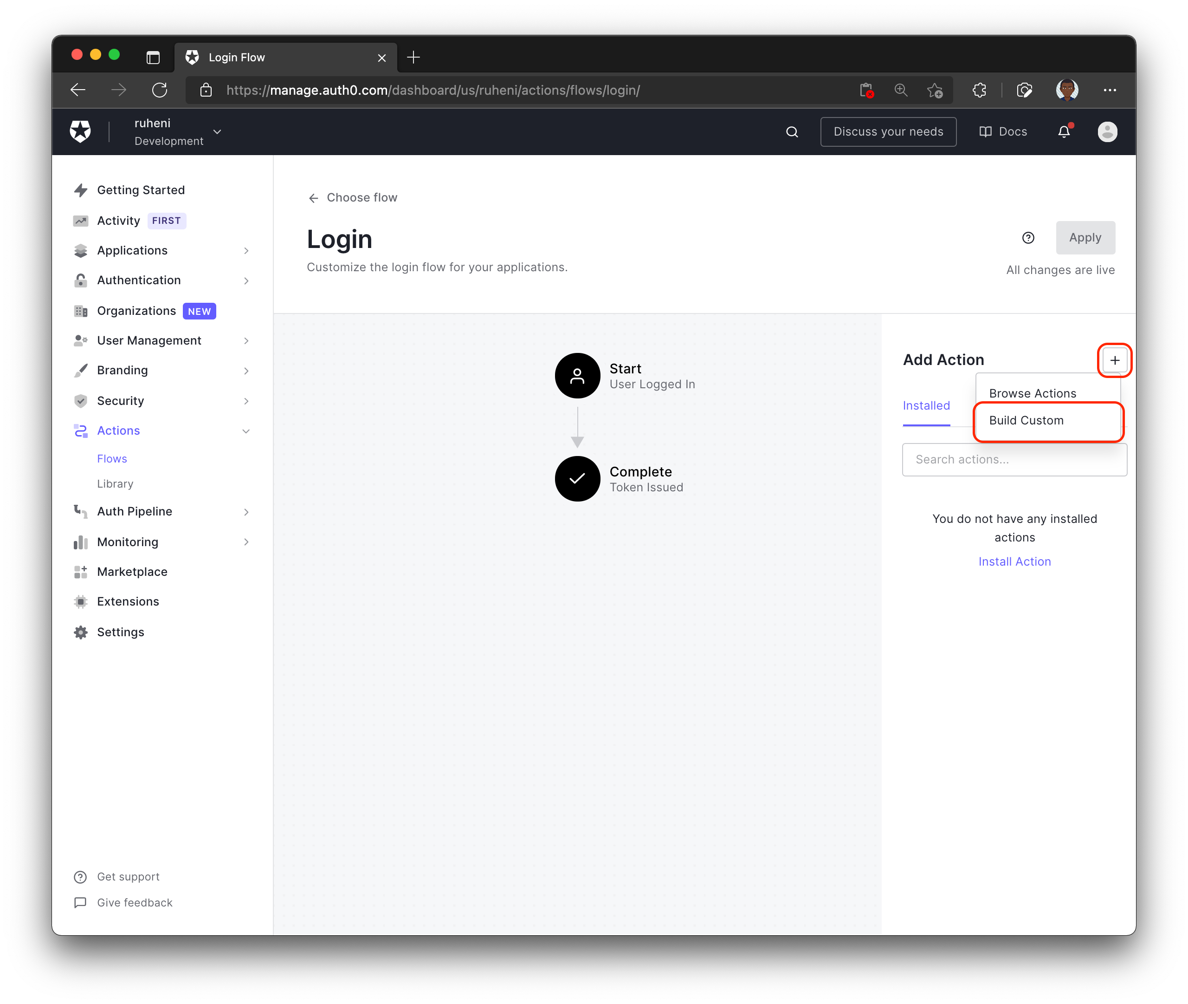
Task: Click the Search actions input field
Action: click(x=1014, y=459)
